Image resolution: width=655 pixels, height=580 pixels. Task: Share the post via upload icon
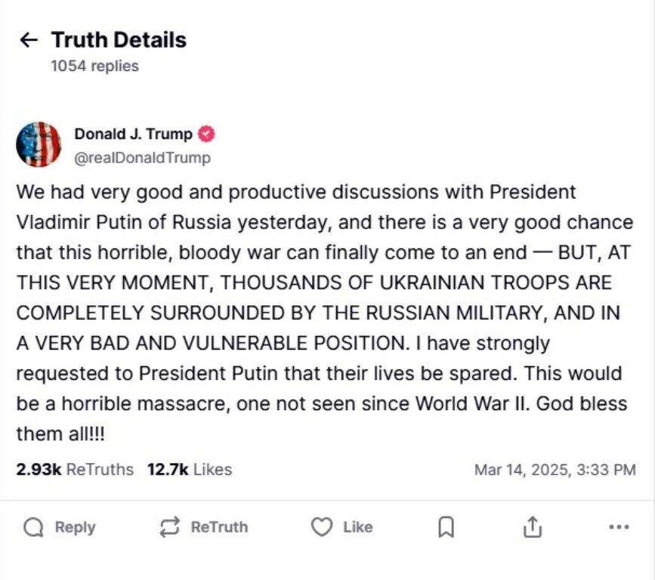[x=533, y=527]
